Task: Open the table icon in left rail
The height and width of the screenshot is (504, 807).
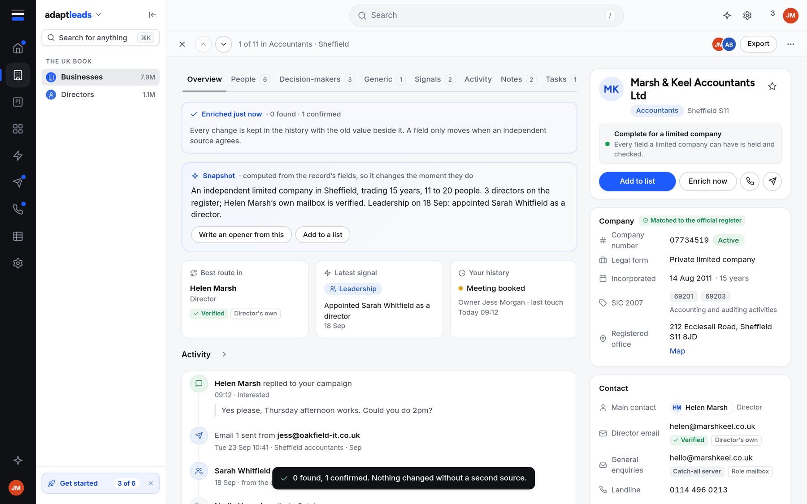Action: 18,236
